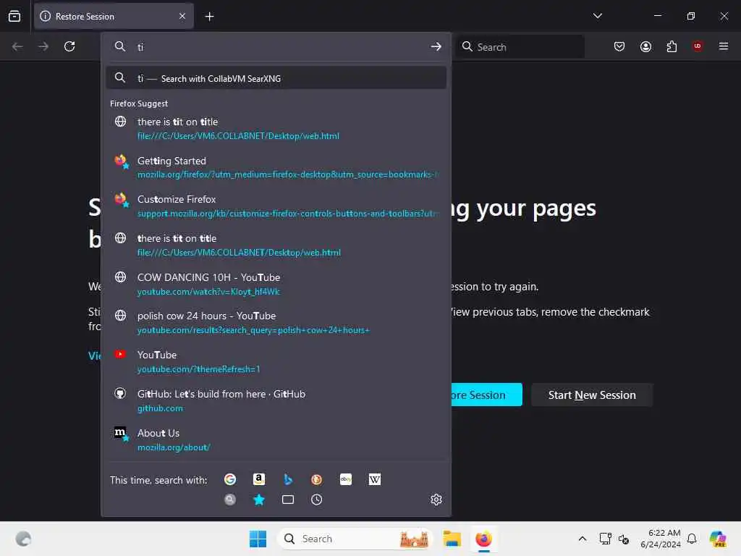
Task: Search this time with Amazon
Action: click(x=259, y=479)
